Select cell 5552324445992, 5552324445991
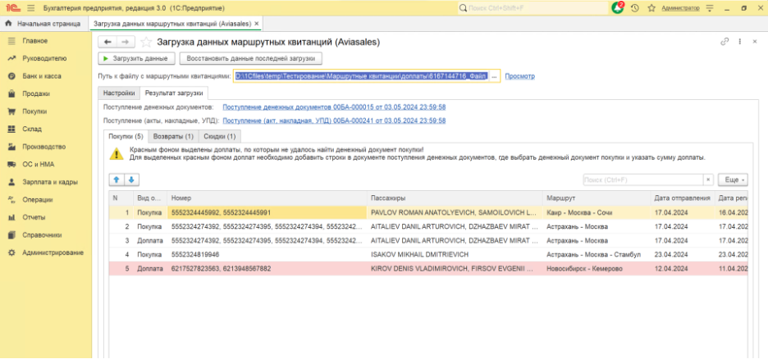The height and width of the screenshot is (359, 768). pyautogui.click(x=267, y=213)
